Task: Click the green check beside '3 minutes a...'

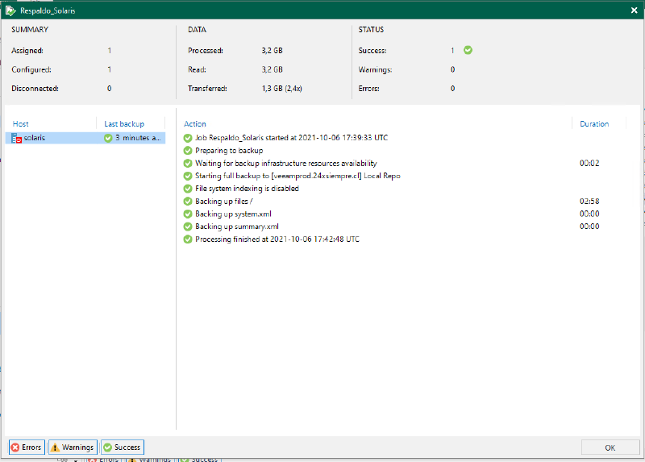Action: click(x=108, y=138)
